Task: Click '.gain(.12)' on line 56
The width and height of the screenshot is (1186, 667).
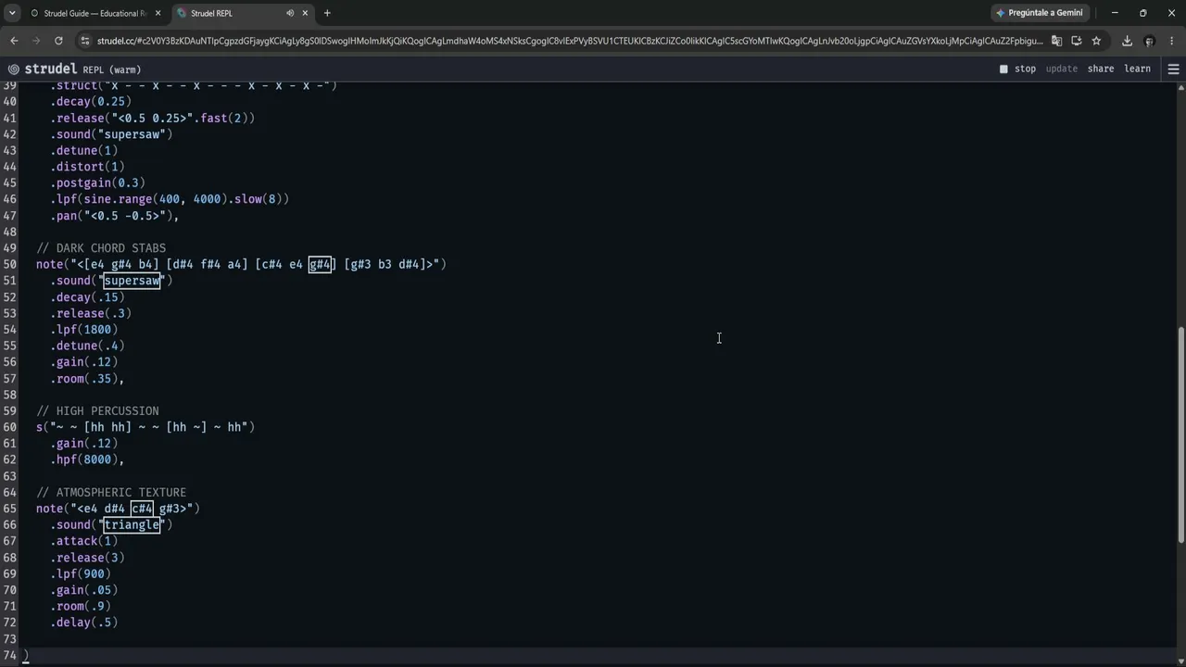Action: (x=84, y=362)
